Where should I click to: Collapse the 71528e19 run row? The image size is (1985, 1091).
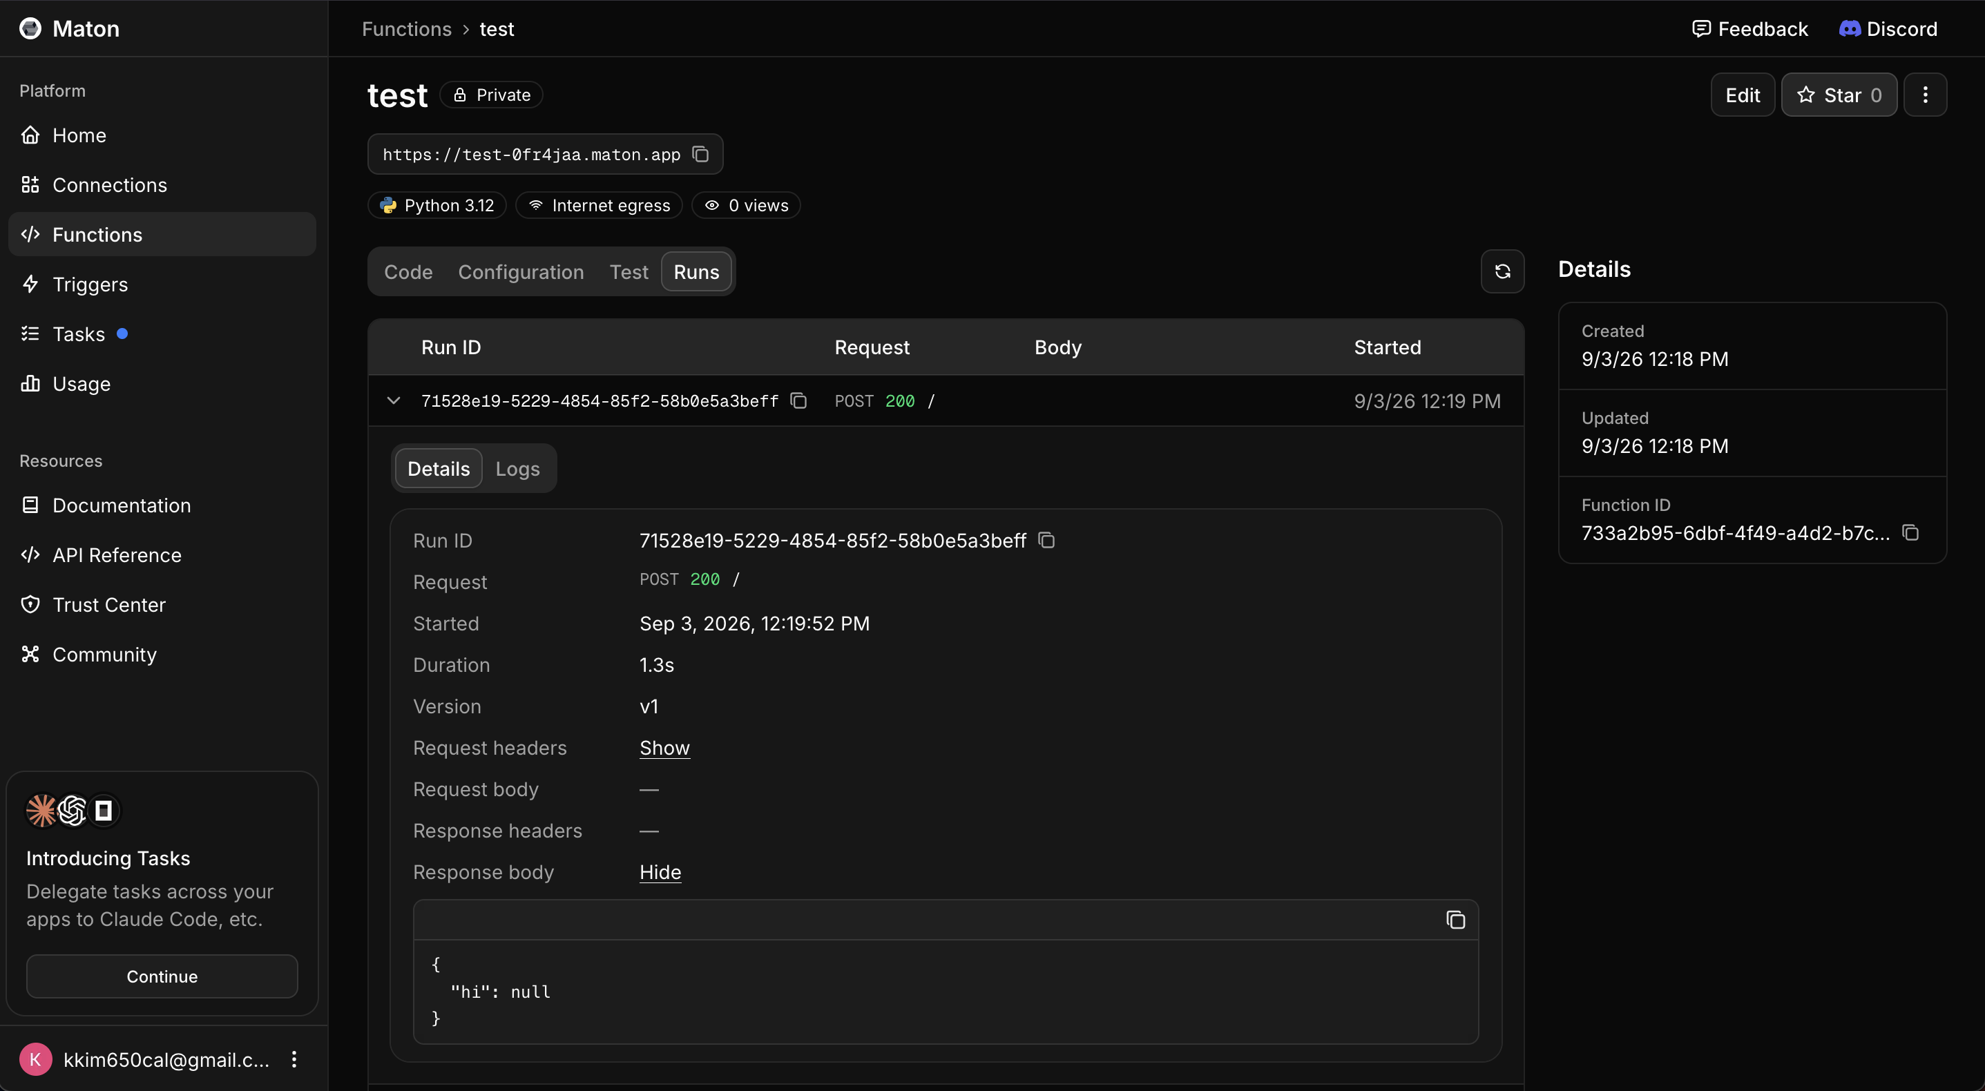tap(393, 400)
